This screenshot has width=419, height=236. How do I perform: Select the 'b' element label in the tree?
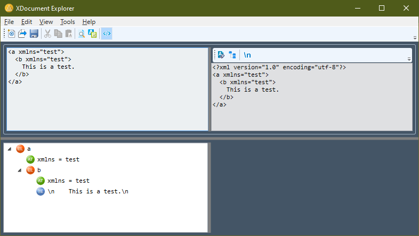point(39,170)
